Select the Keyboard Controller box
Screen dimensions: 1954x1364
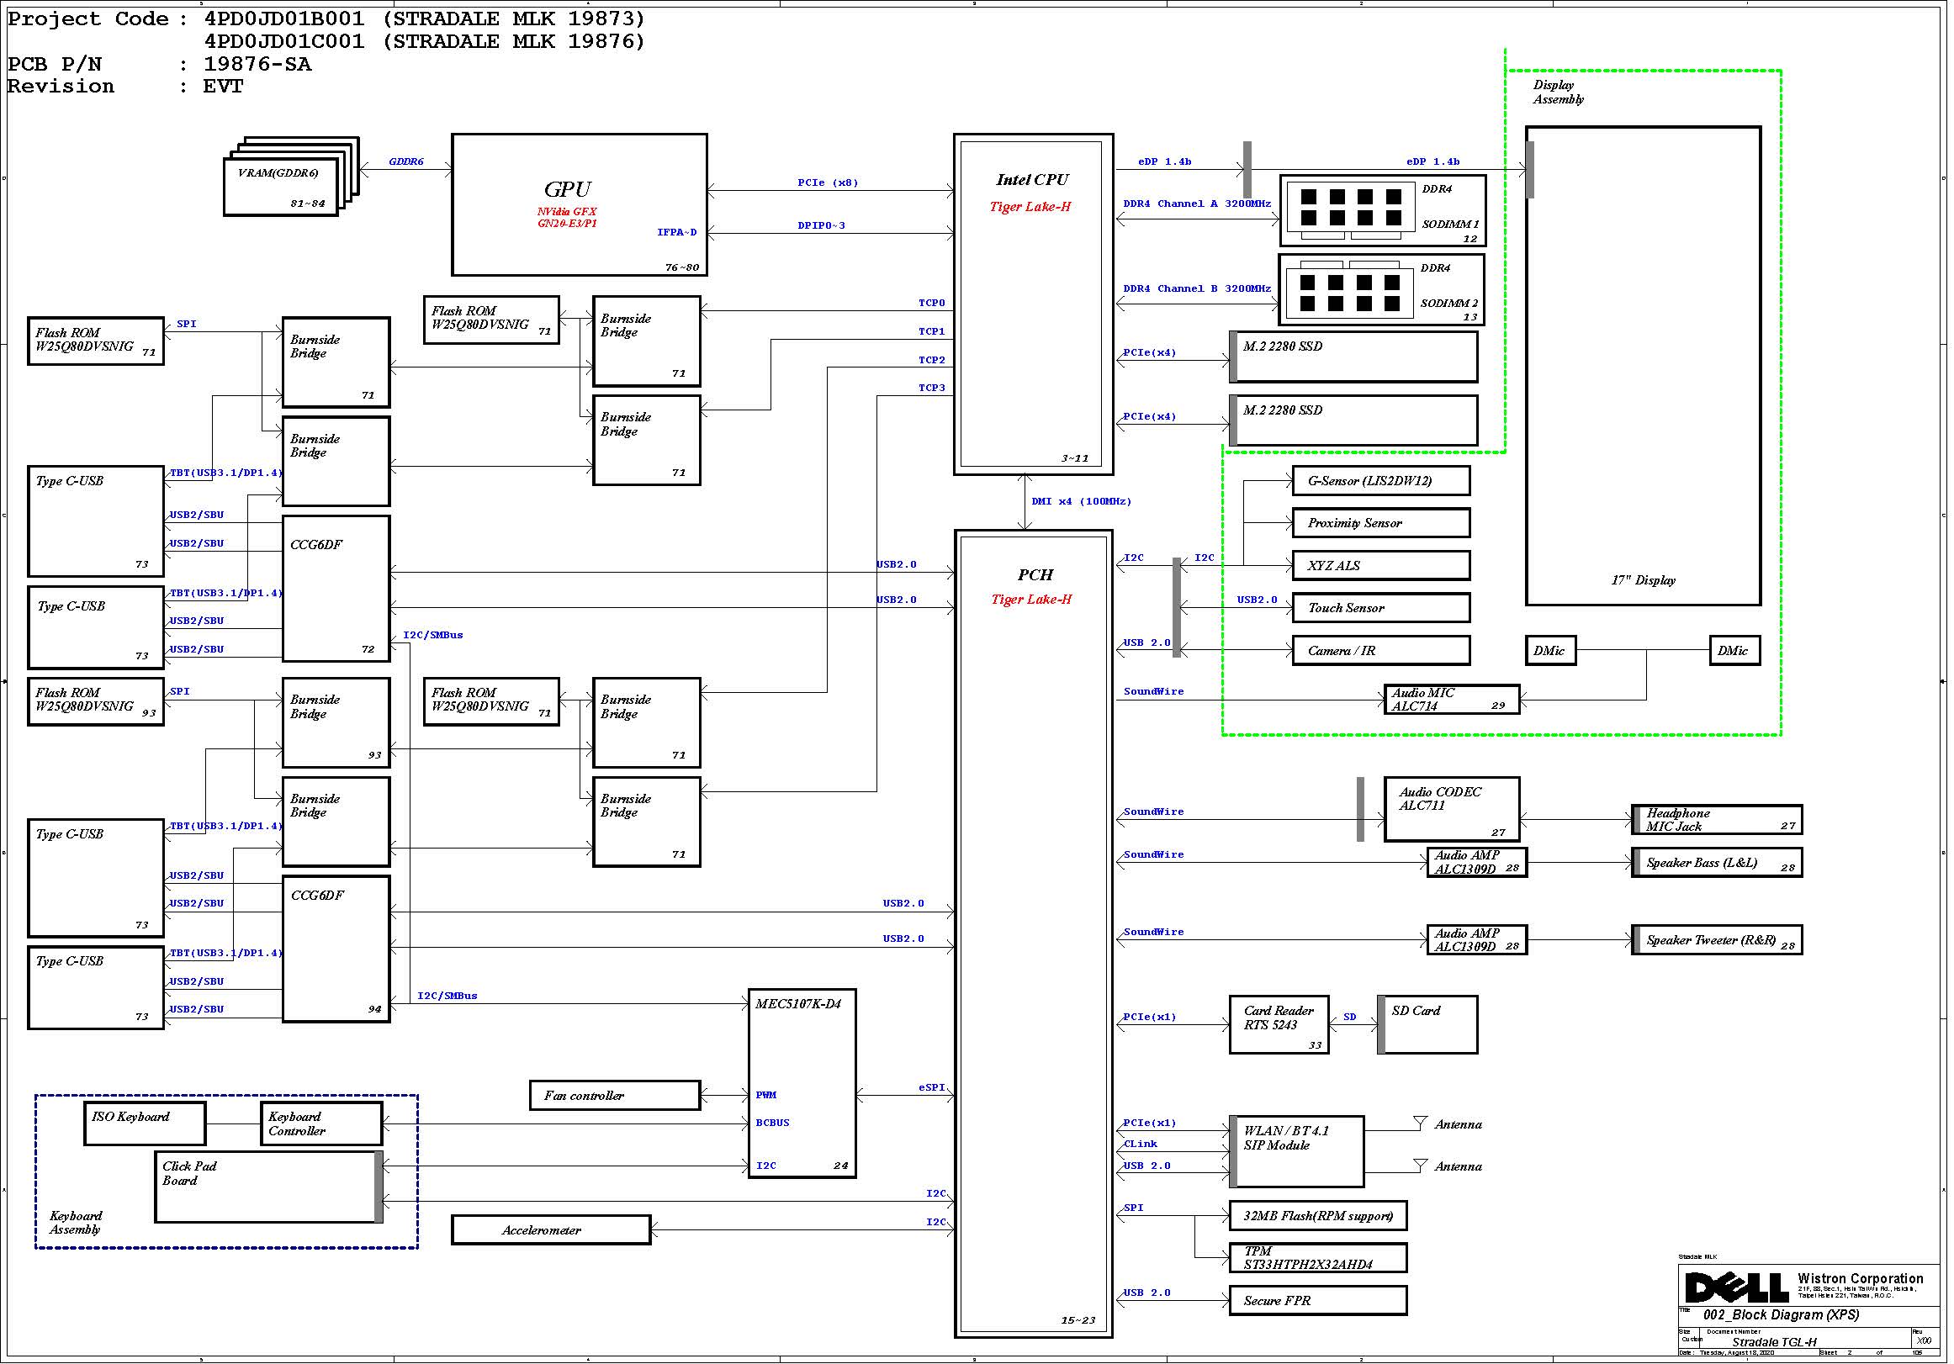click(322, 1125)
